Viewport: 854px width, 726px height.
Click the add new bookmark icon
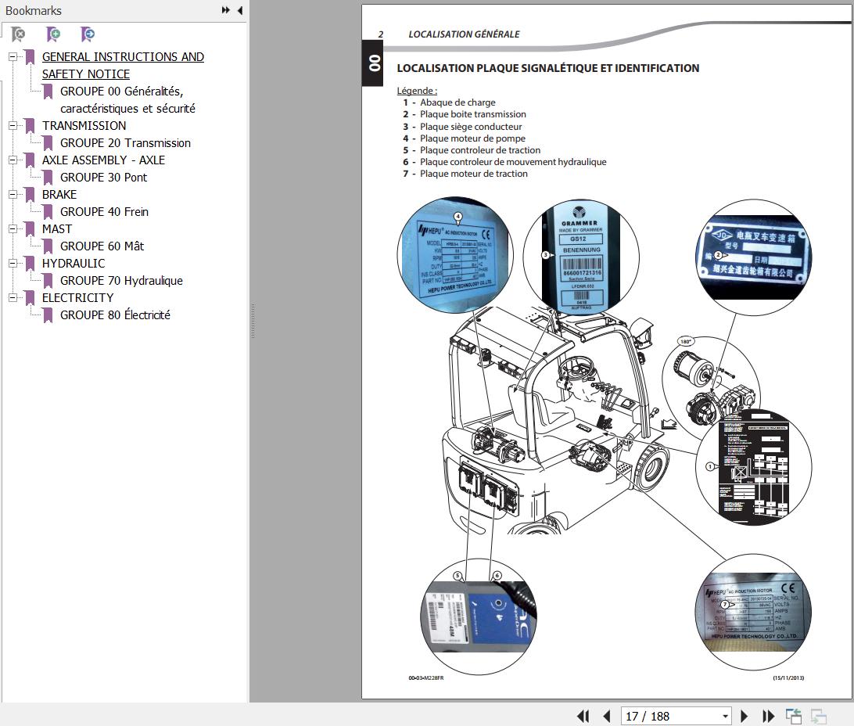[53, 34]
